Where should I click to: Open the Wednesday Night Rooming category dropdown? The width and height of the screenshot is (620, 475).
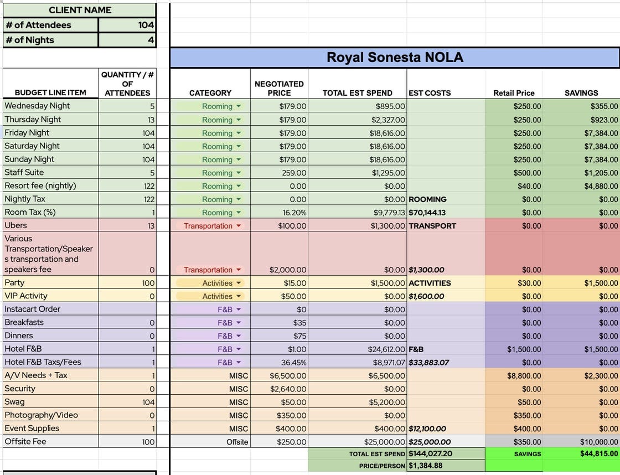click(x=239, y=106)
